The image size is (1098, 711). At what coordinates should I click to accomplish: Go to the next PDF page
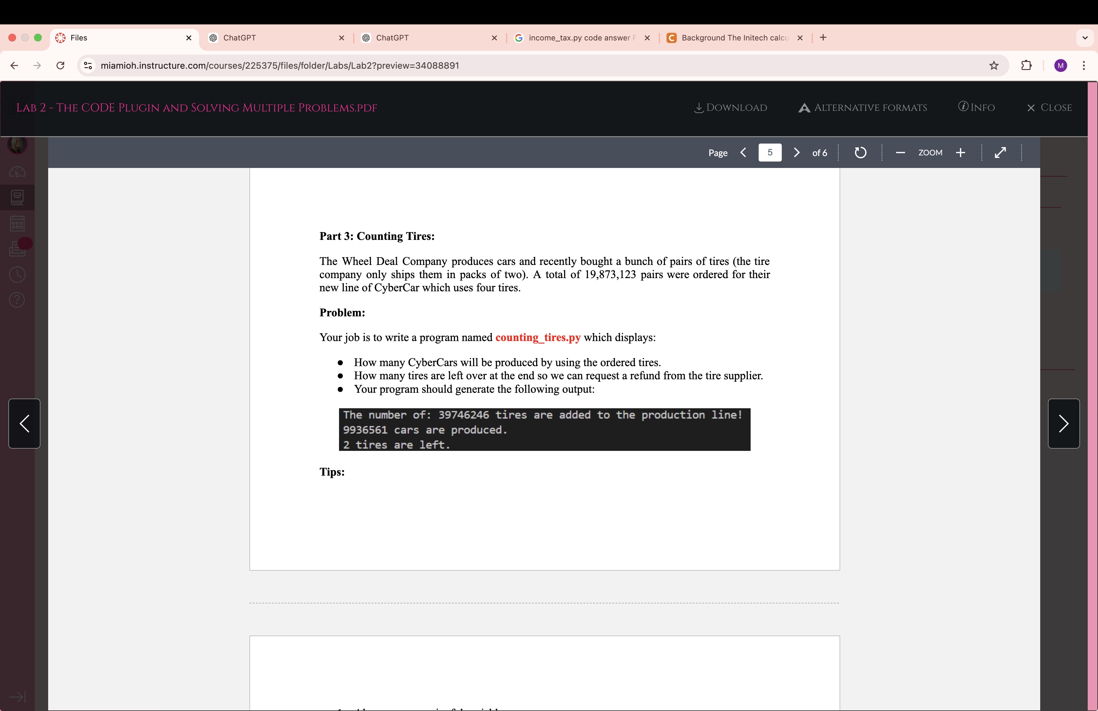click(797, 153)
